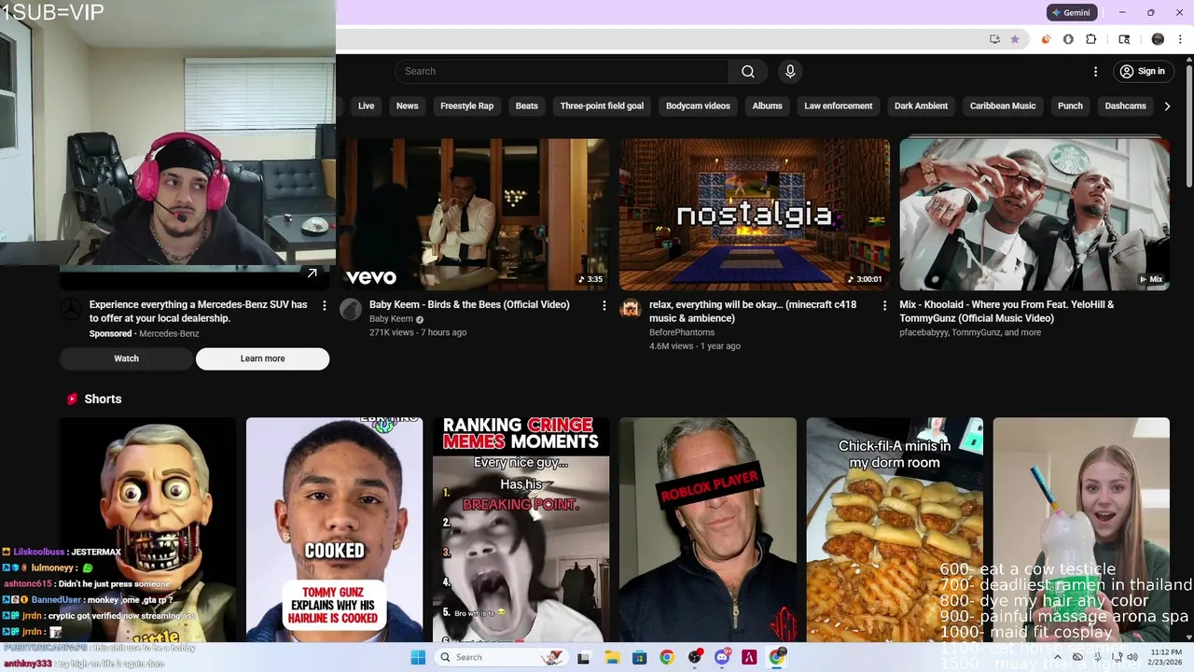Select the Punch filter chip

pos(1070,105)
